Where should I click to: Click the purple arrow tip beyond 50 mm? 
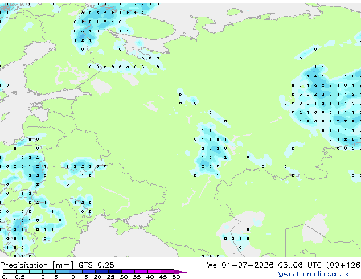(x=180, y=272)
